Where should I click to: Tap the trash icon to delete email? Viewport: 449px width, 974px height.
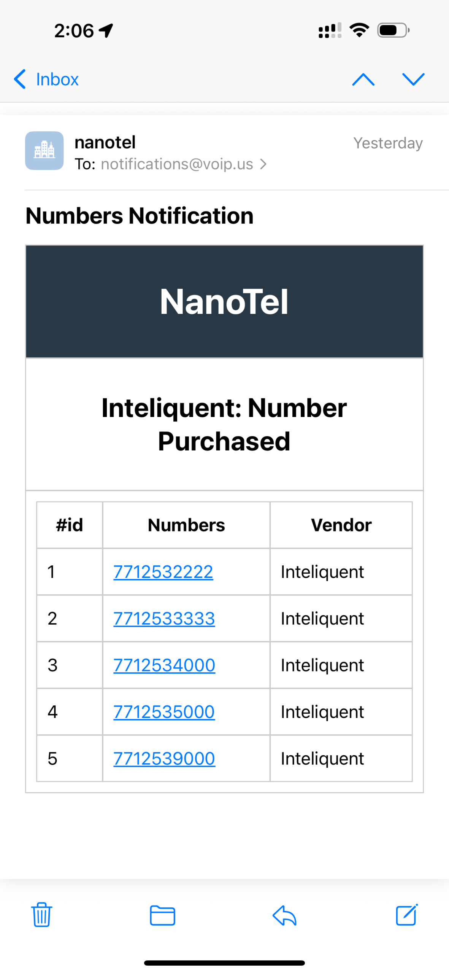[x=41, y=914]
